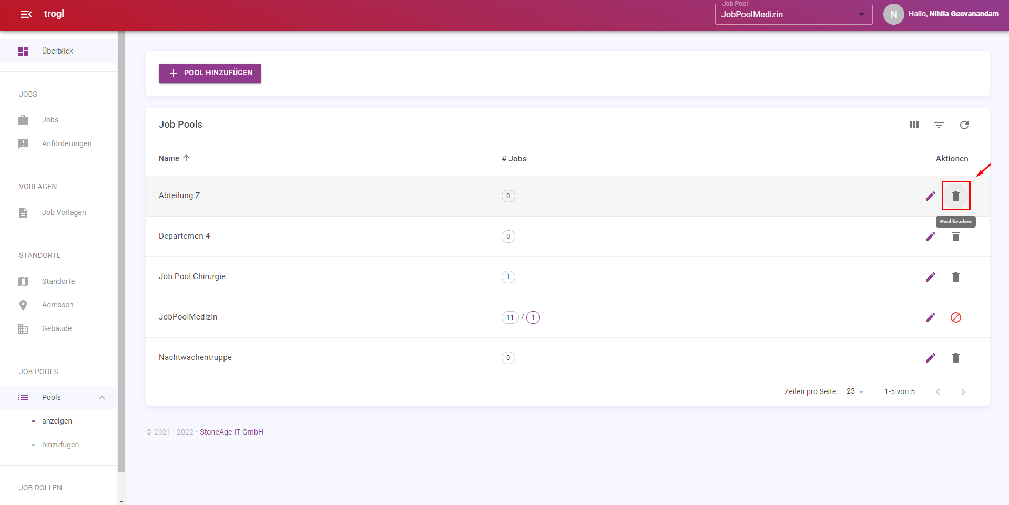1009x505 pixels.
Task: Click the sidebar vertical scrollbar
Action: (x=121, y=252)
